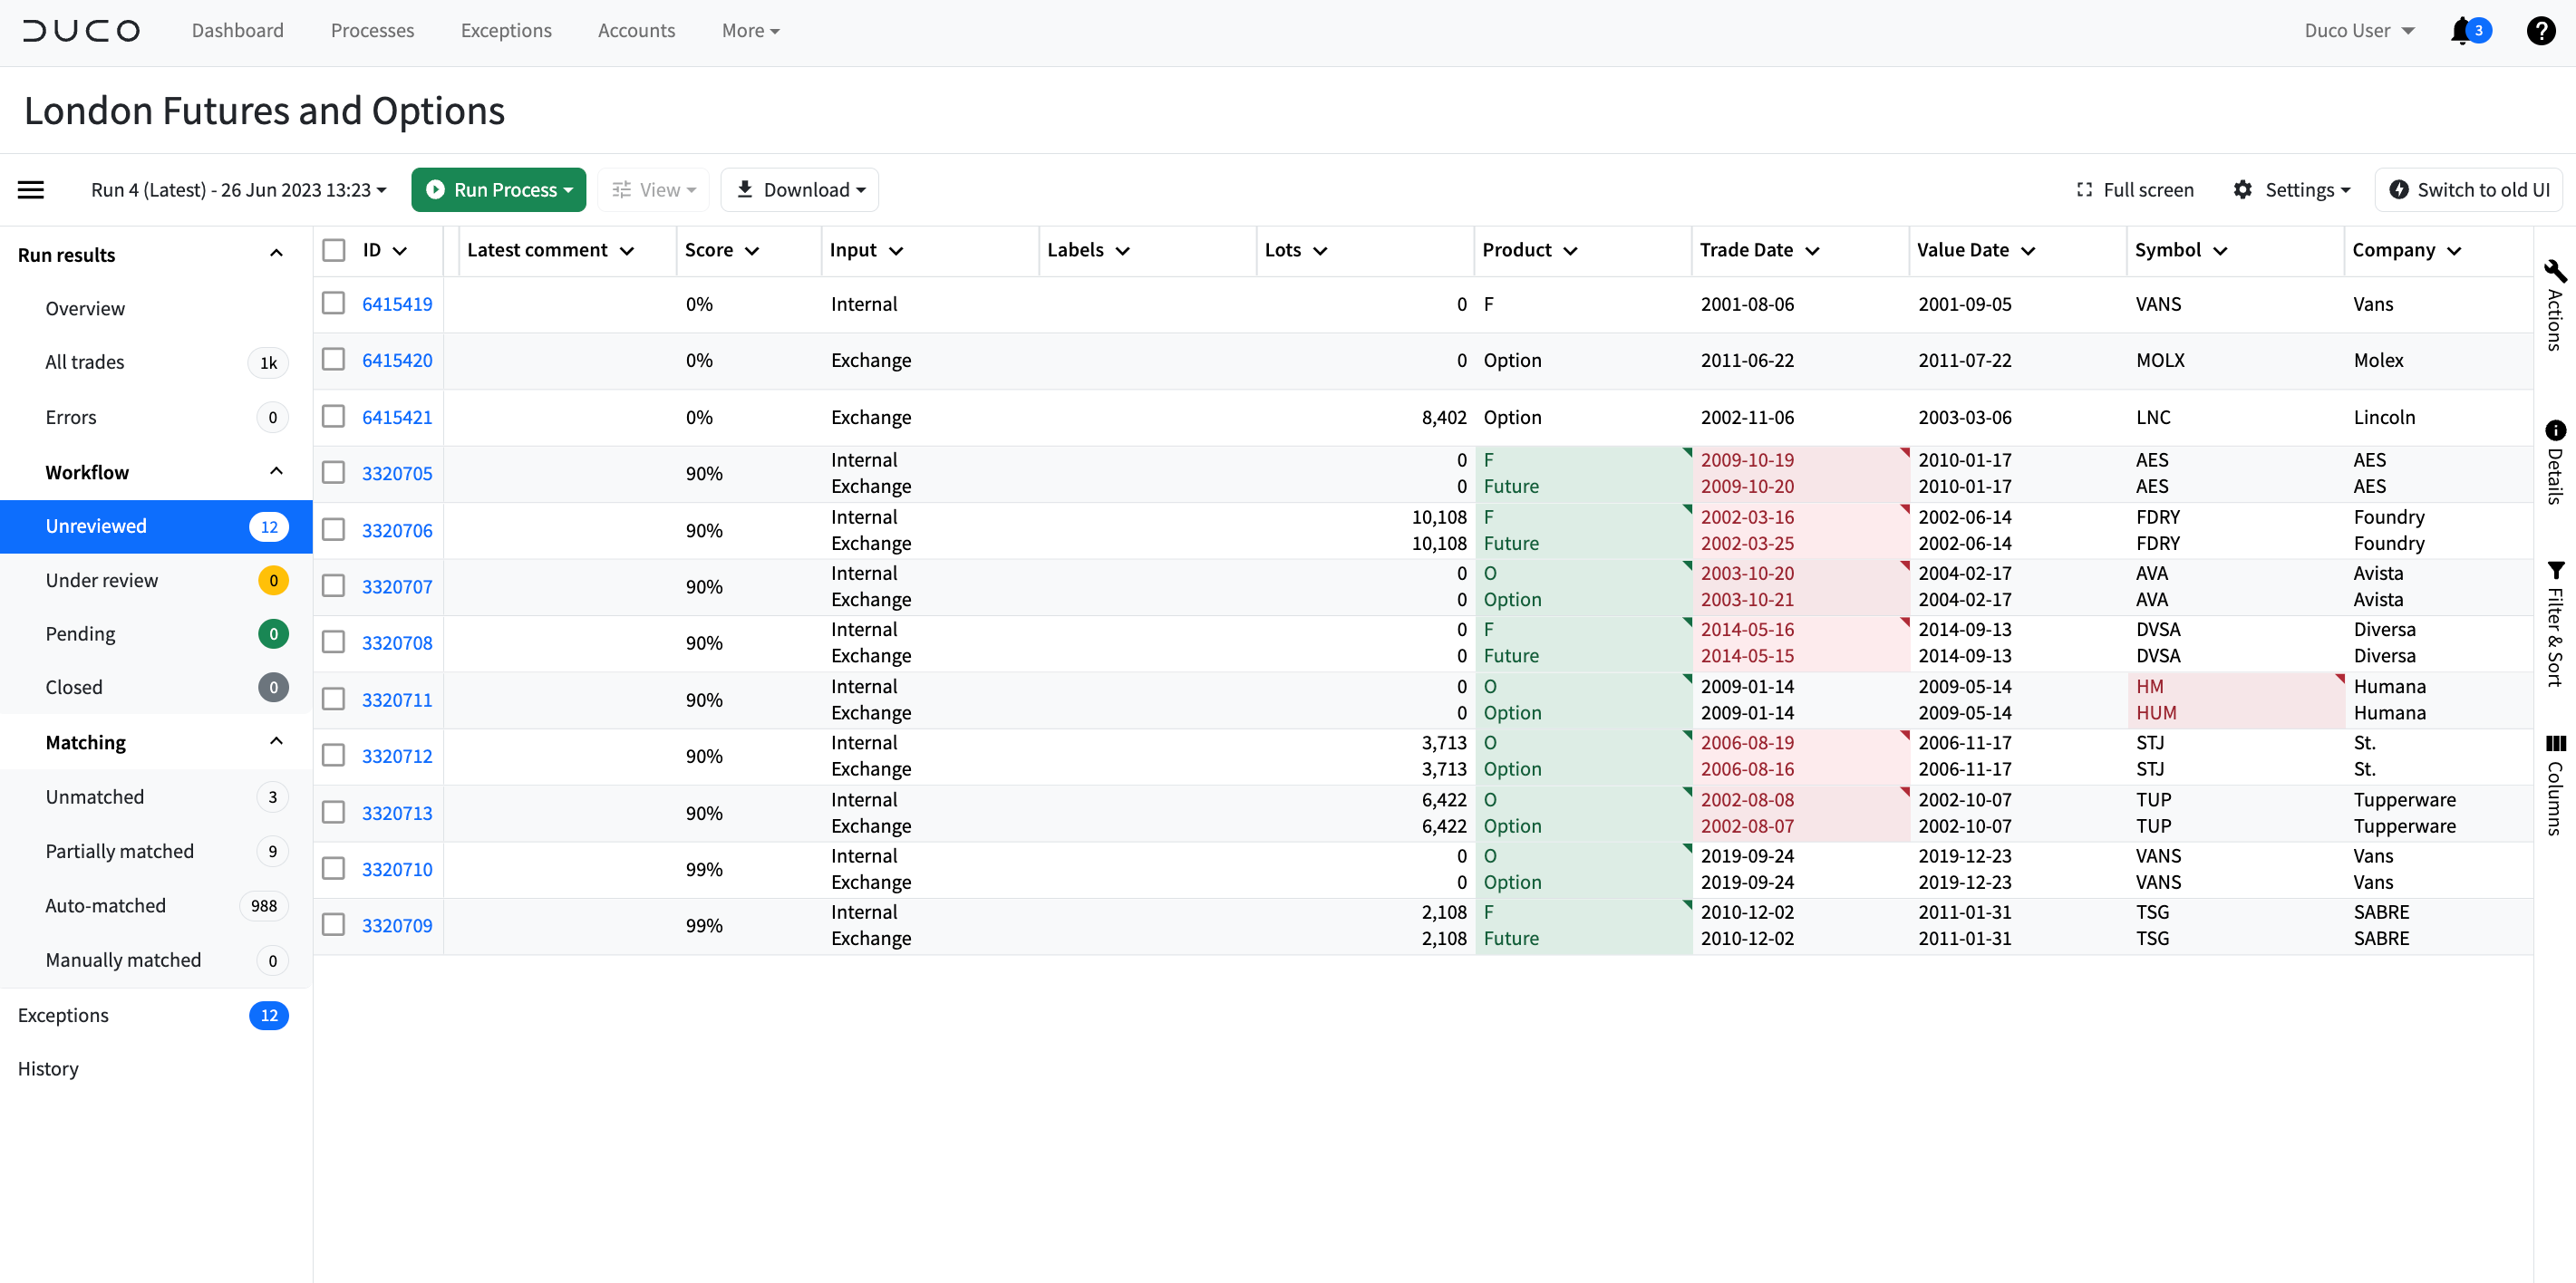Click the DUCO logo in the top bar
This screenshot has height=1283, width=2576.
(81, 30)
